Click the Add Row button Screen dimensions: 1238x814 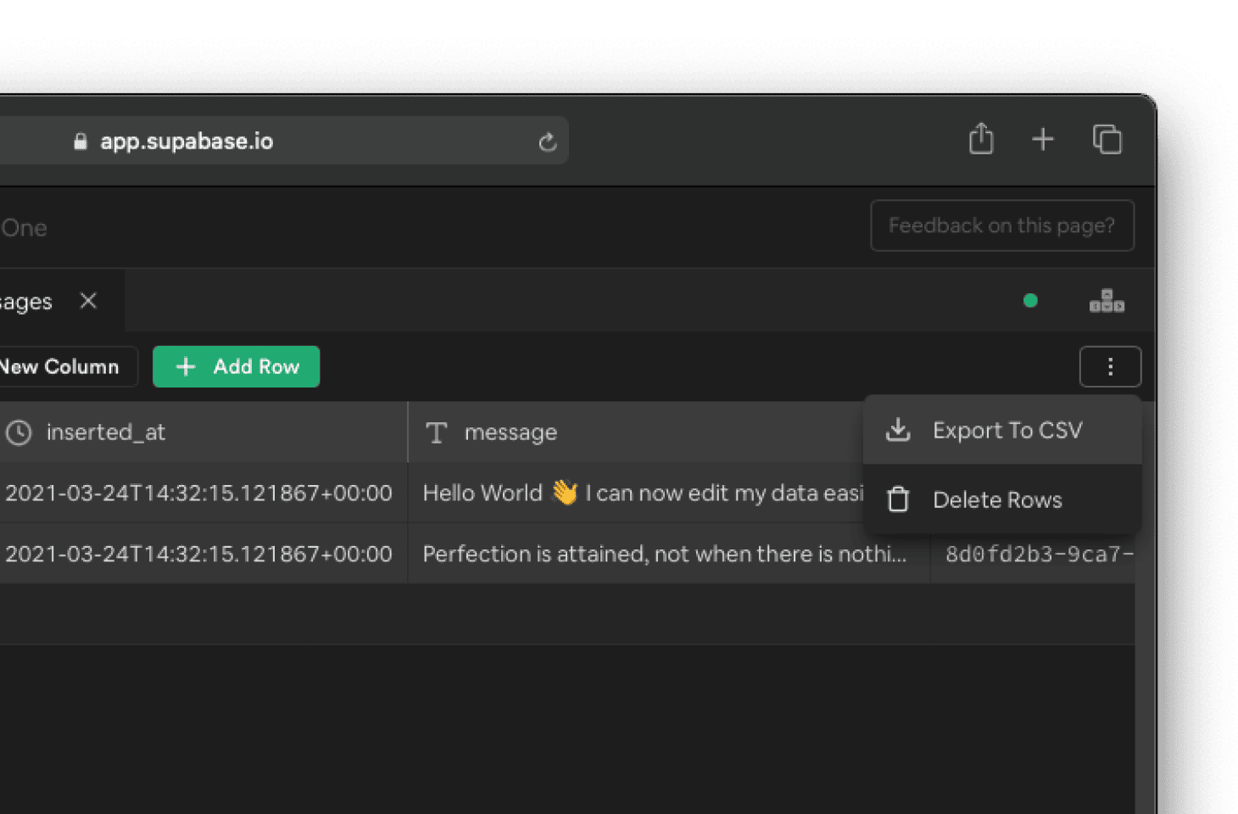(x=236, y=366)
